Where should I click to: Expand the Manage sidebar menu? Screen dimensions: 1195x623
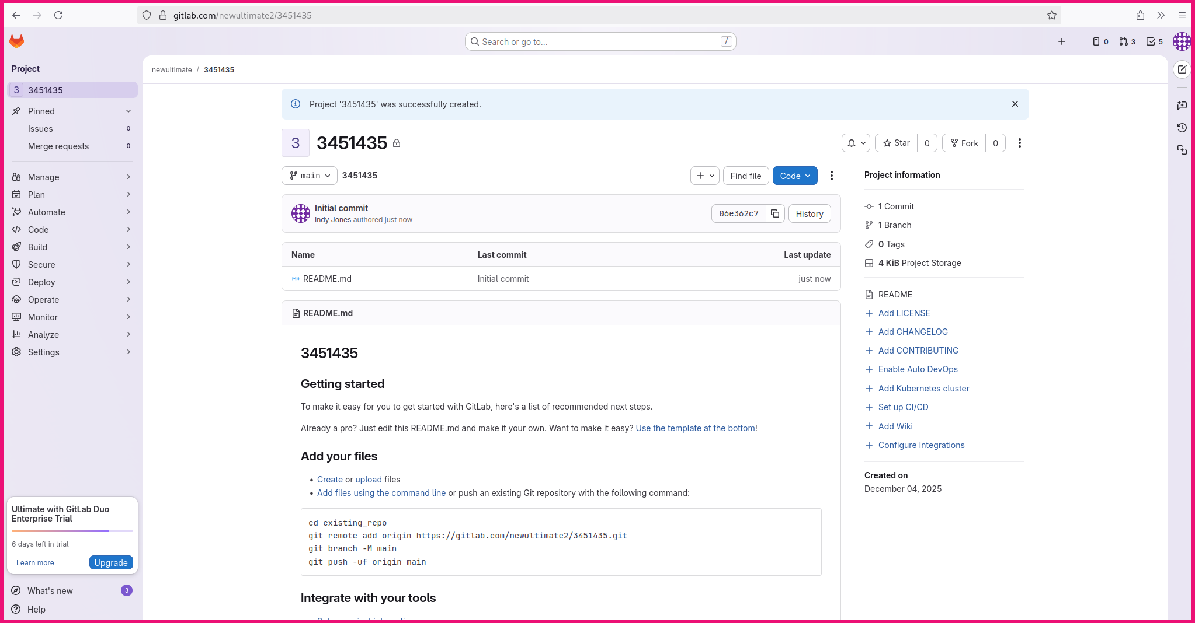[72, 177]
